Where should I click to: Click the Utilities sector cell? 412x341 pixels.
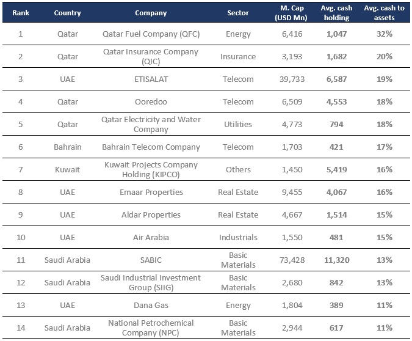237,124
